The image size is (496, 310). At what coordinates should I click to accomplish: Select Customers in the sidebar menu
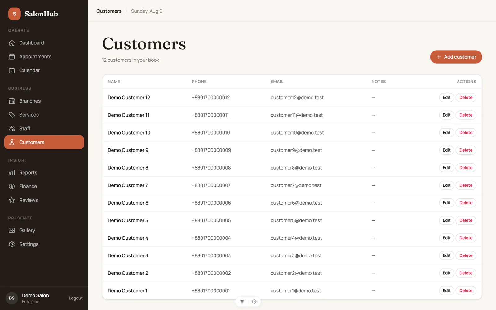(x=44, y=142)
